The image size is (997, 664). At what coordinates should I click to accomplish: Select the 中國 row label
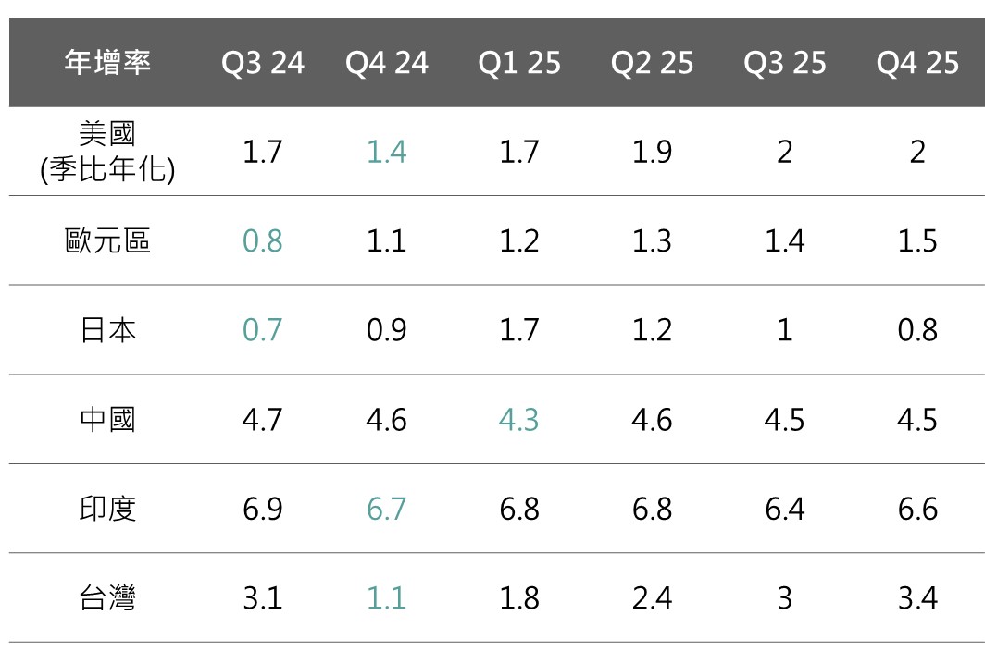tap(107, 420)
